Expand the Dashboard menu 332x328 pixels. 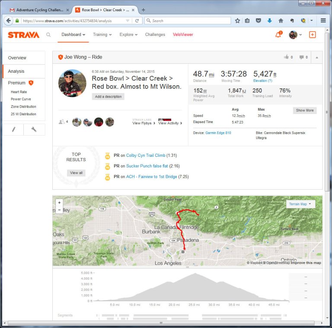(x=73, y=35)
